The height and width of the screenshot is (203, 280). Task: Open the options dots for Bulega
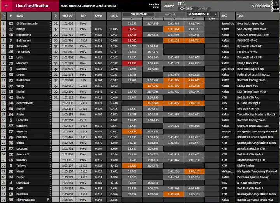point(50,29)
